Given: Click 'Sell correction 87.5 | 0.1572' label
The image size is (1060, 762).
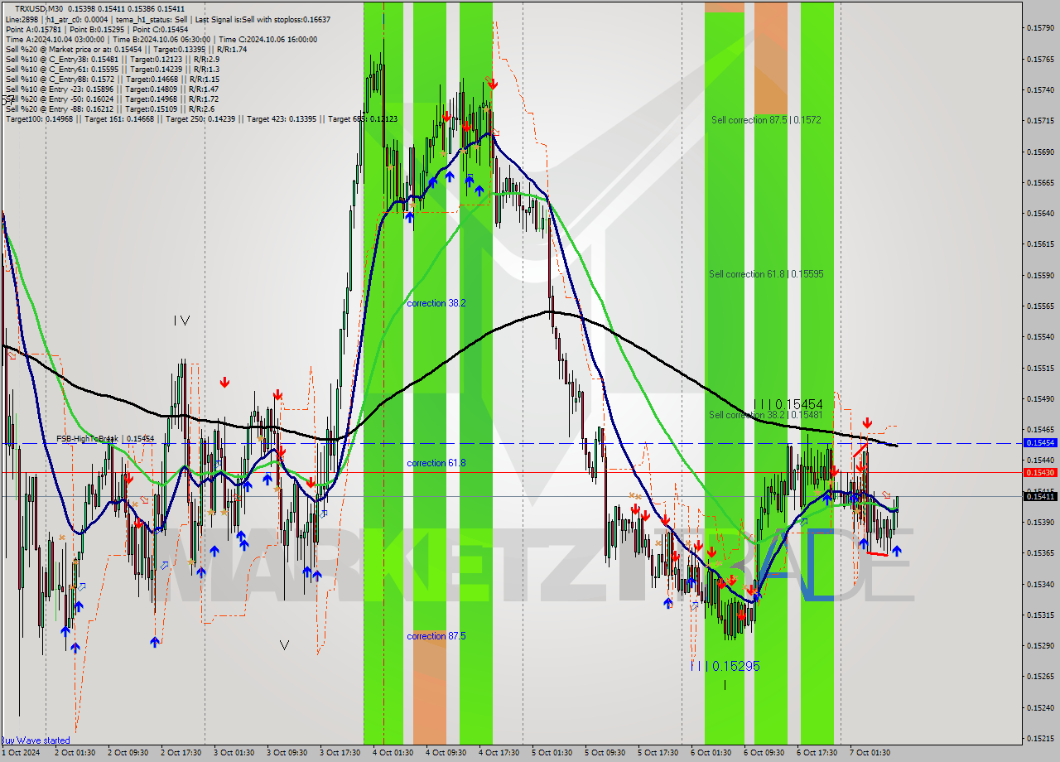Looking at the screenshot, I should tap(766, 120).
